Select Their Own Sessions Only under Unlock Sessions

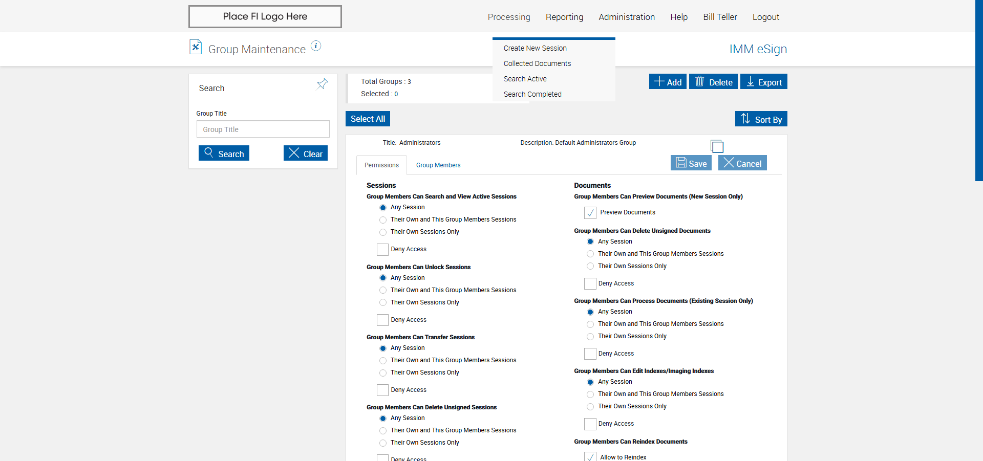[383, 303]
